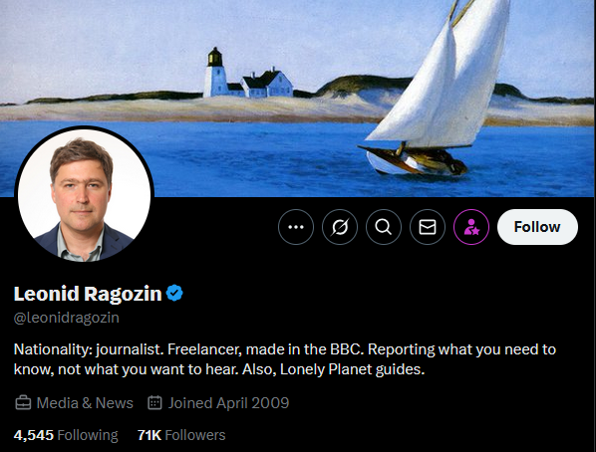The width and height of the screenshot is (596, 452).
Task: Click the calendar icon beside Joined date
Action: point(154,402)
